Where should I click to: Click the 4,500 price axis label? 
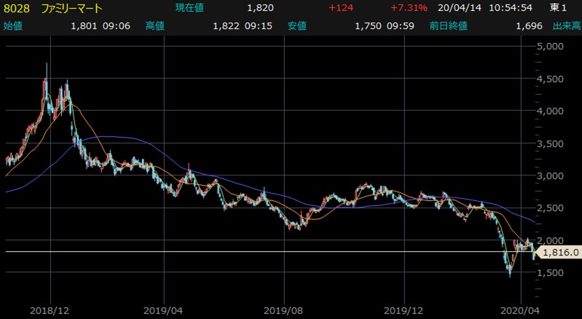click(x=550, y=79)
